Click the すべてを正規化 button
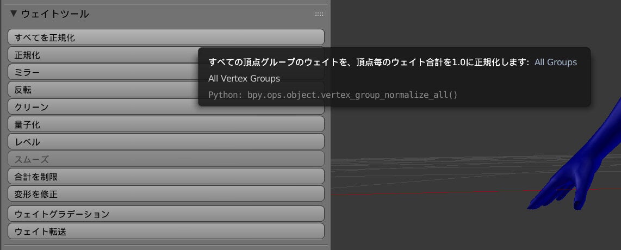Screen dimensions: 621x250 (x=166, y=37)
